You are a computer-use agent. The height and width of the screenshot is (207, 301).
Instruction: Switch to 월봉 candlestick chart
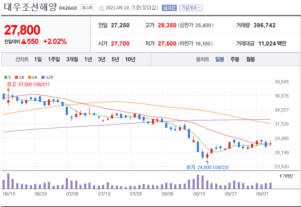tap(250, 59)
